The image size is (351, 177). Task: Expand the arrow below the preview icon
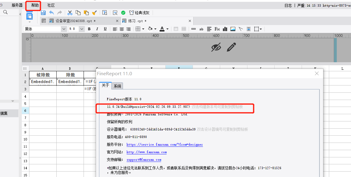click(30, 22)
